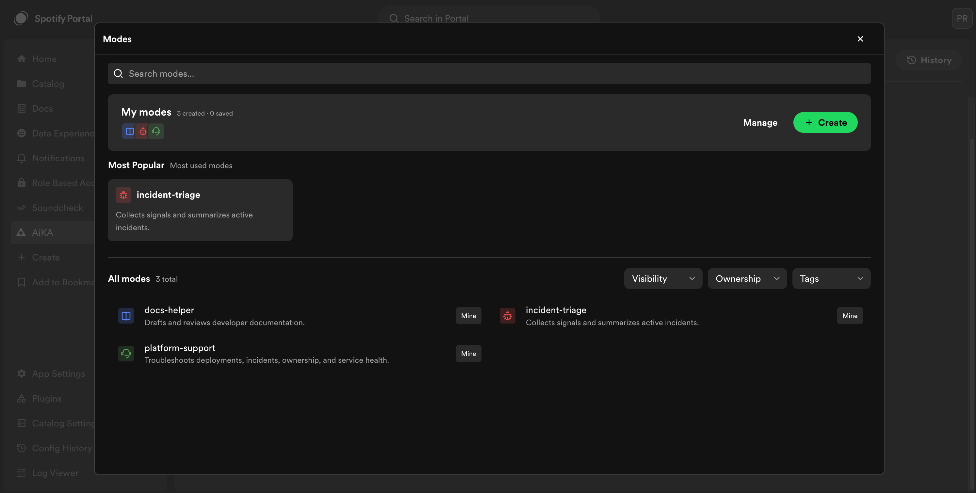The height and width of the screenshot is (493, 976).
Task: Click the Mine badge on docs-helper
Action: tap(469, 316)
